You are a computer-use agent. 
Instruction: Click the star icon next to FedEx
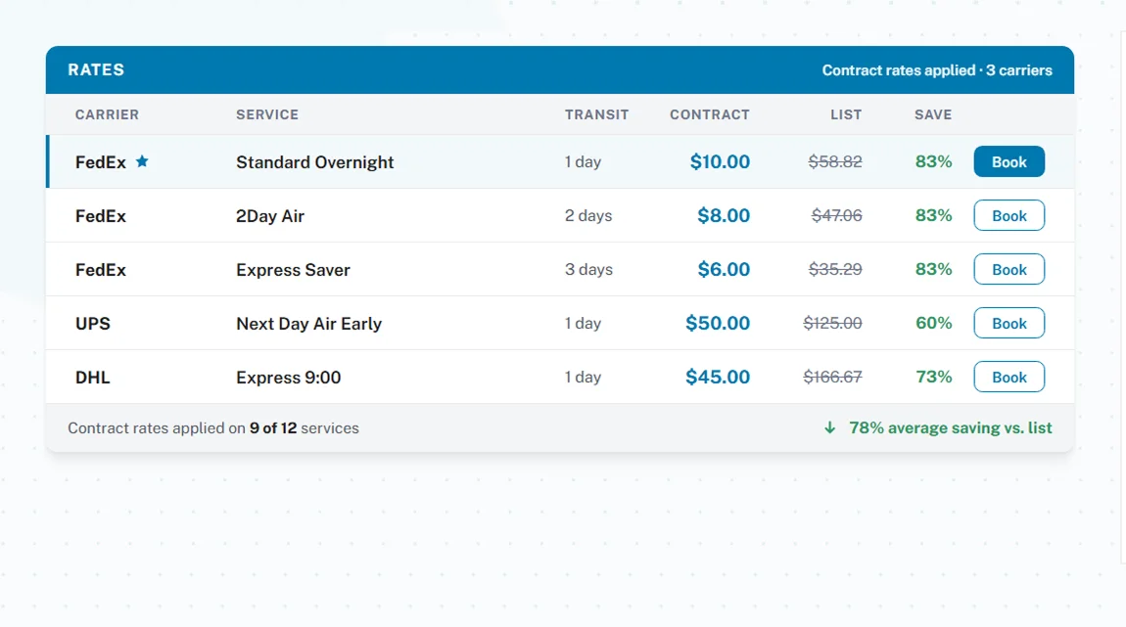click(x=142, y=161)
